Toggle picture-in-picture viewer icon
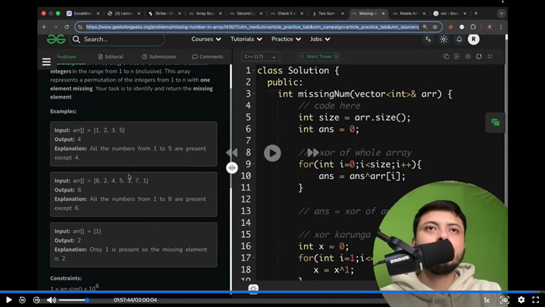This screenshot has height=307, width=545. click(x=505, y=300)
